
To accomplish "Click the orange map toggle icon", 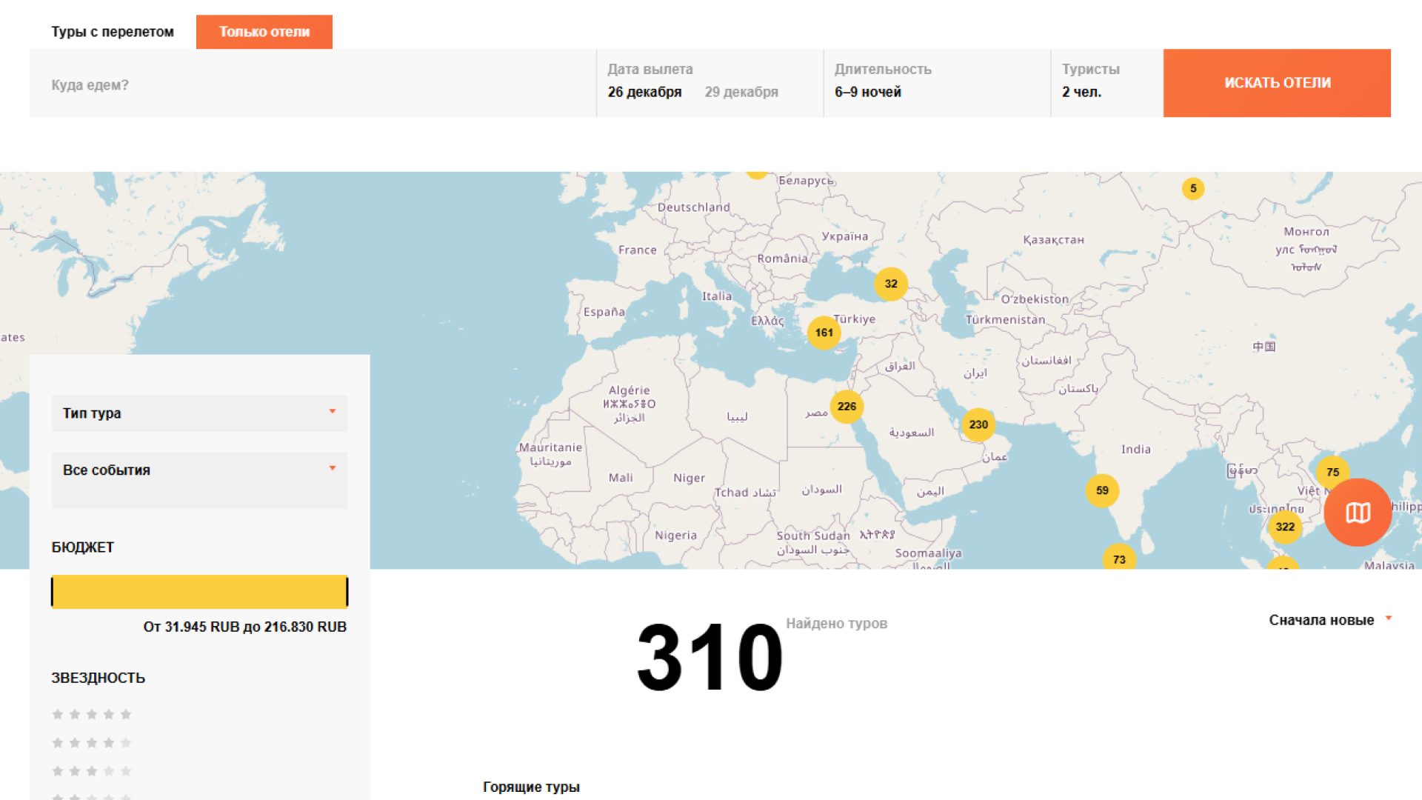I will (1358, 513).
